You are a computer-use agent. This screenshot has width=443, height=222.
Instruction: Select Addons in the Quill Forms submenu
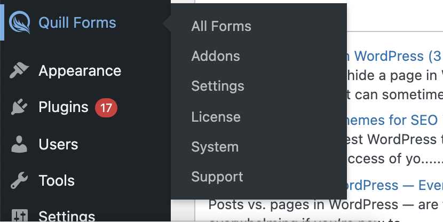(216, 56)
